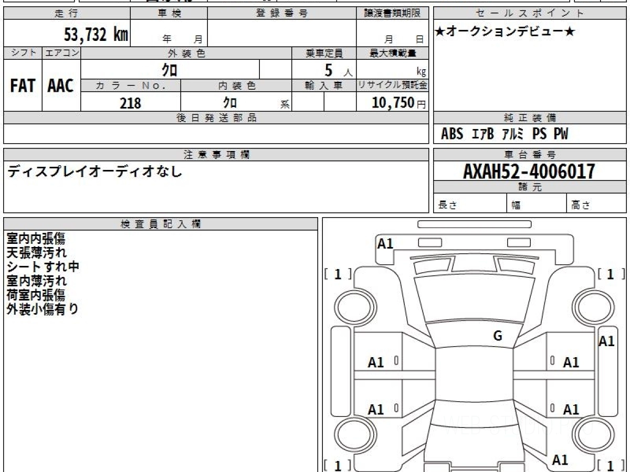Click the カラーNo. header cell
Image resolution: width=630 pixels, height=472 pixels.
coord(131,86)
